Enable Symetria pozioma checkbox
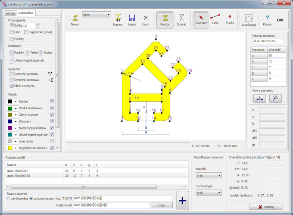 pyautogui.click(x=12, y=74)
